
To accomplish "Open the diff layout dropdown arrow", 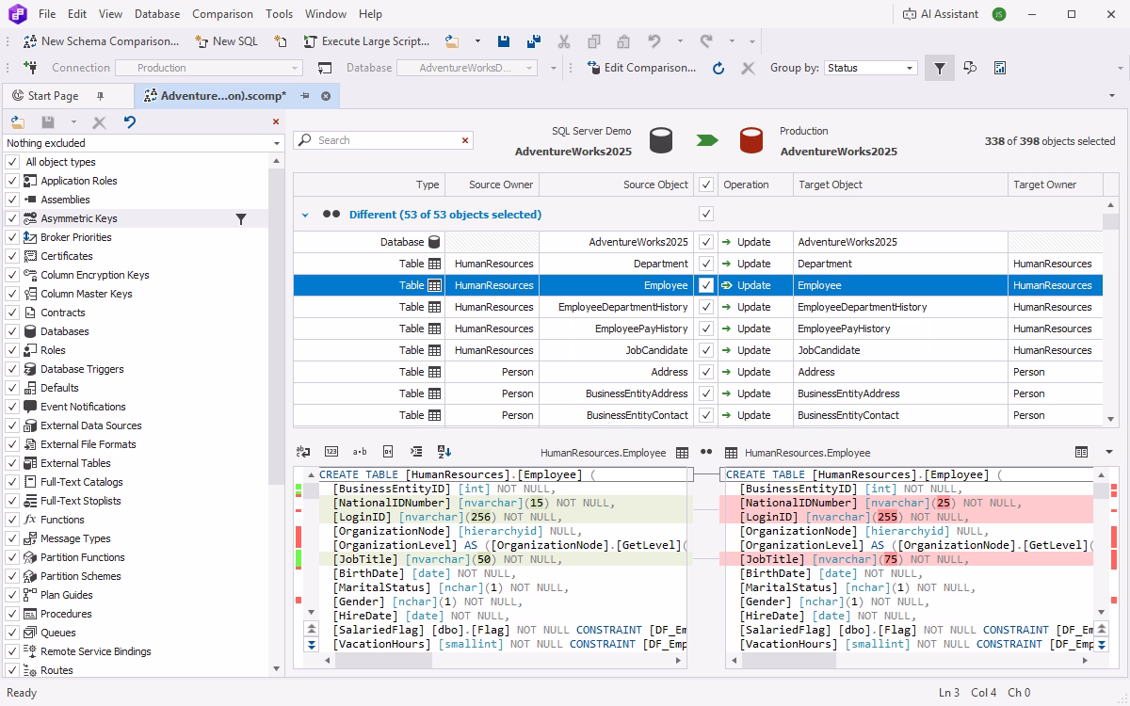I will point(1108,452).
